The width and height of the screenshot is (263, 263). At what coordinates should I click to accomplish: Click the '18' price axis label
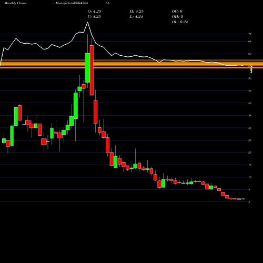click(250, 165)
